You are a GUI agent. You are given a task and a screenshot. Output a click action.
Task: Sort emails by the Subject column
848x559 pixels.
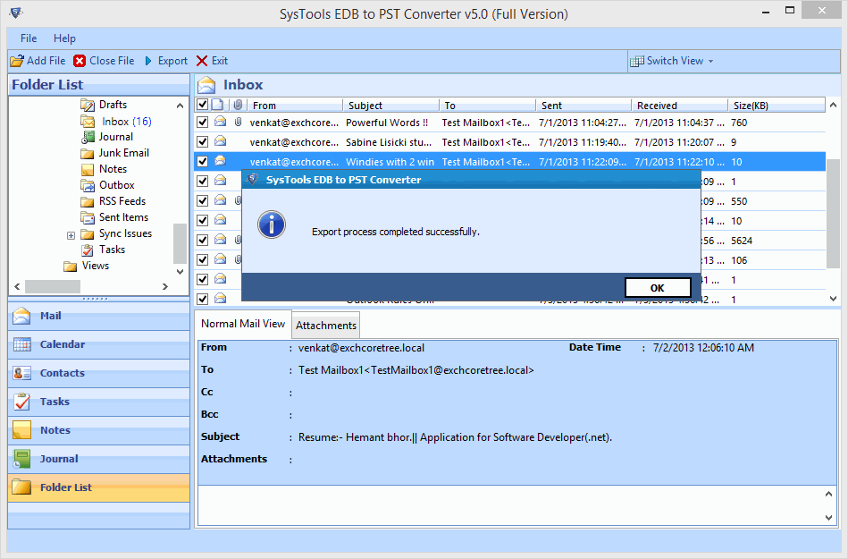(x=390, y=105)
